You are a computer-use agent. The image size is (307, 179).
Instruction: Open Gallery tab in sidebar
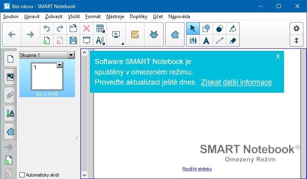click(x=10, y=77)
